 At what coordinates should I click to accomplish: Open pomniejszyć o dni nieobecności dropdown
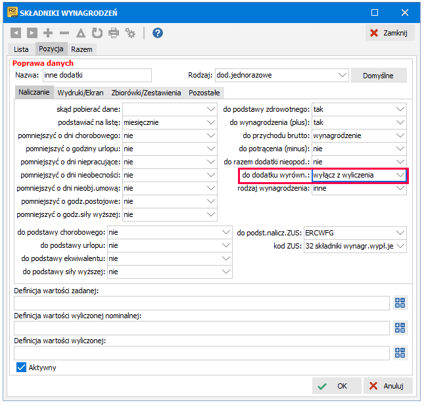(x=211, y=176)
